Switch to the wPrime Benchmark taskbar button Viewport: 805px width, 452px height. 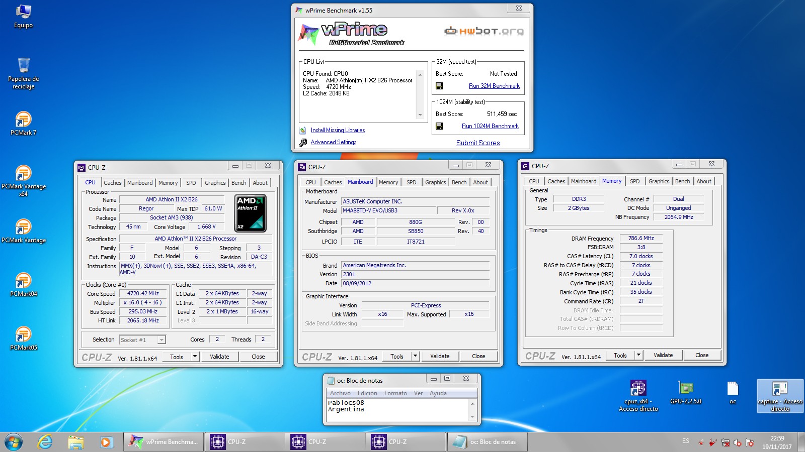tap(164, 442)
